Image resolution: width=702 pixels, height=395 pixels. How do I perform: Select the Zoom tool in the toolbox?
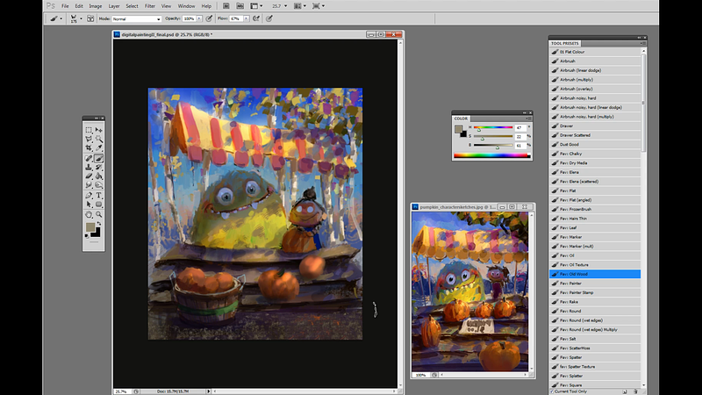(99, 215)
